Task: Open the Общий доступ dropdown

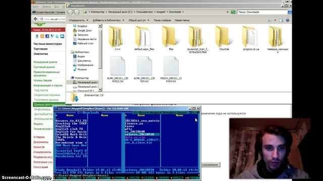Action: (x=139, y=20)
